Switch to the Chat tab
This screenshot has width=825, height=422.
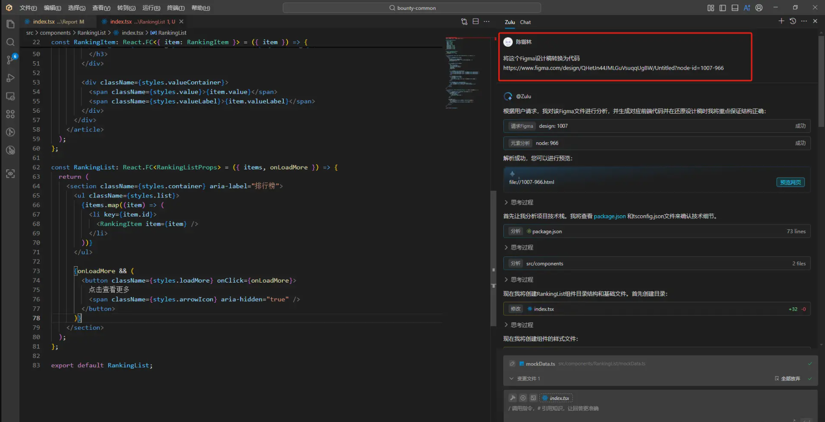(x=525, y=22)
